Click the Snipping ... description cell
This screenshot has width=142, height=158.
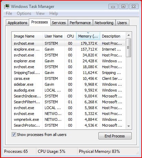click(x=111, y=73)
